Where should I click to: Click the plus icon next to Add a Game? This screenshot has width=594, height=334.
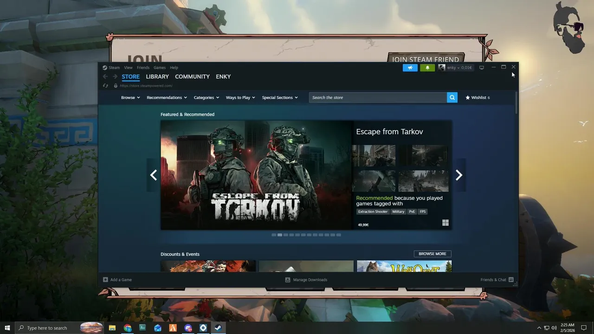tap(105, 280)
